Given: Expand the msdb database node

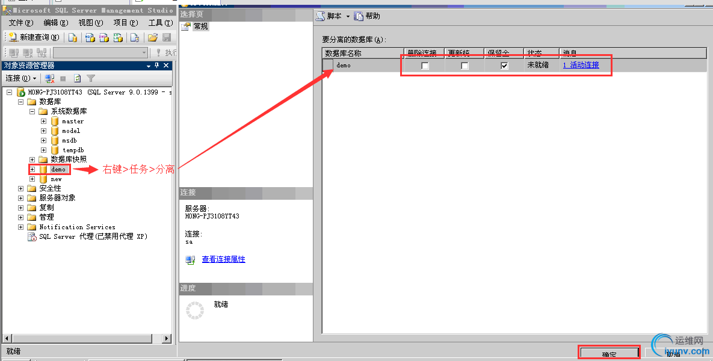Looking at the screenshot, I should pos(44,141).
